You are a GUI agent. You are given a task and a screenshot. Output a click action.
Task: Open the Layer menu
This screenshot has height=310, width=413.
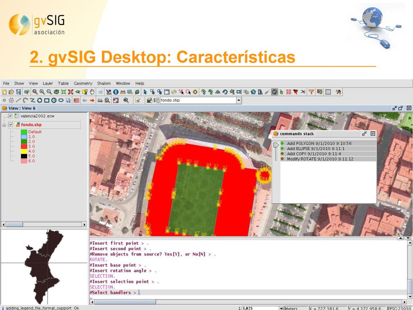click(x=48, y=83)
